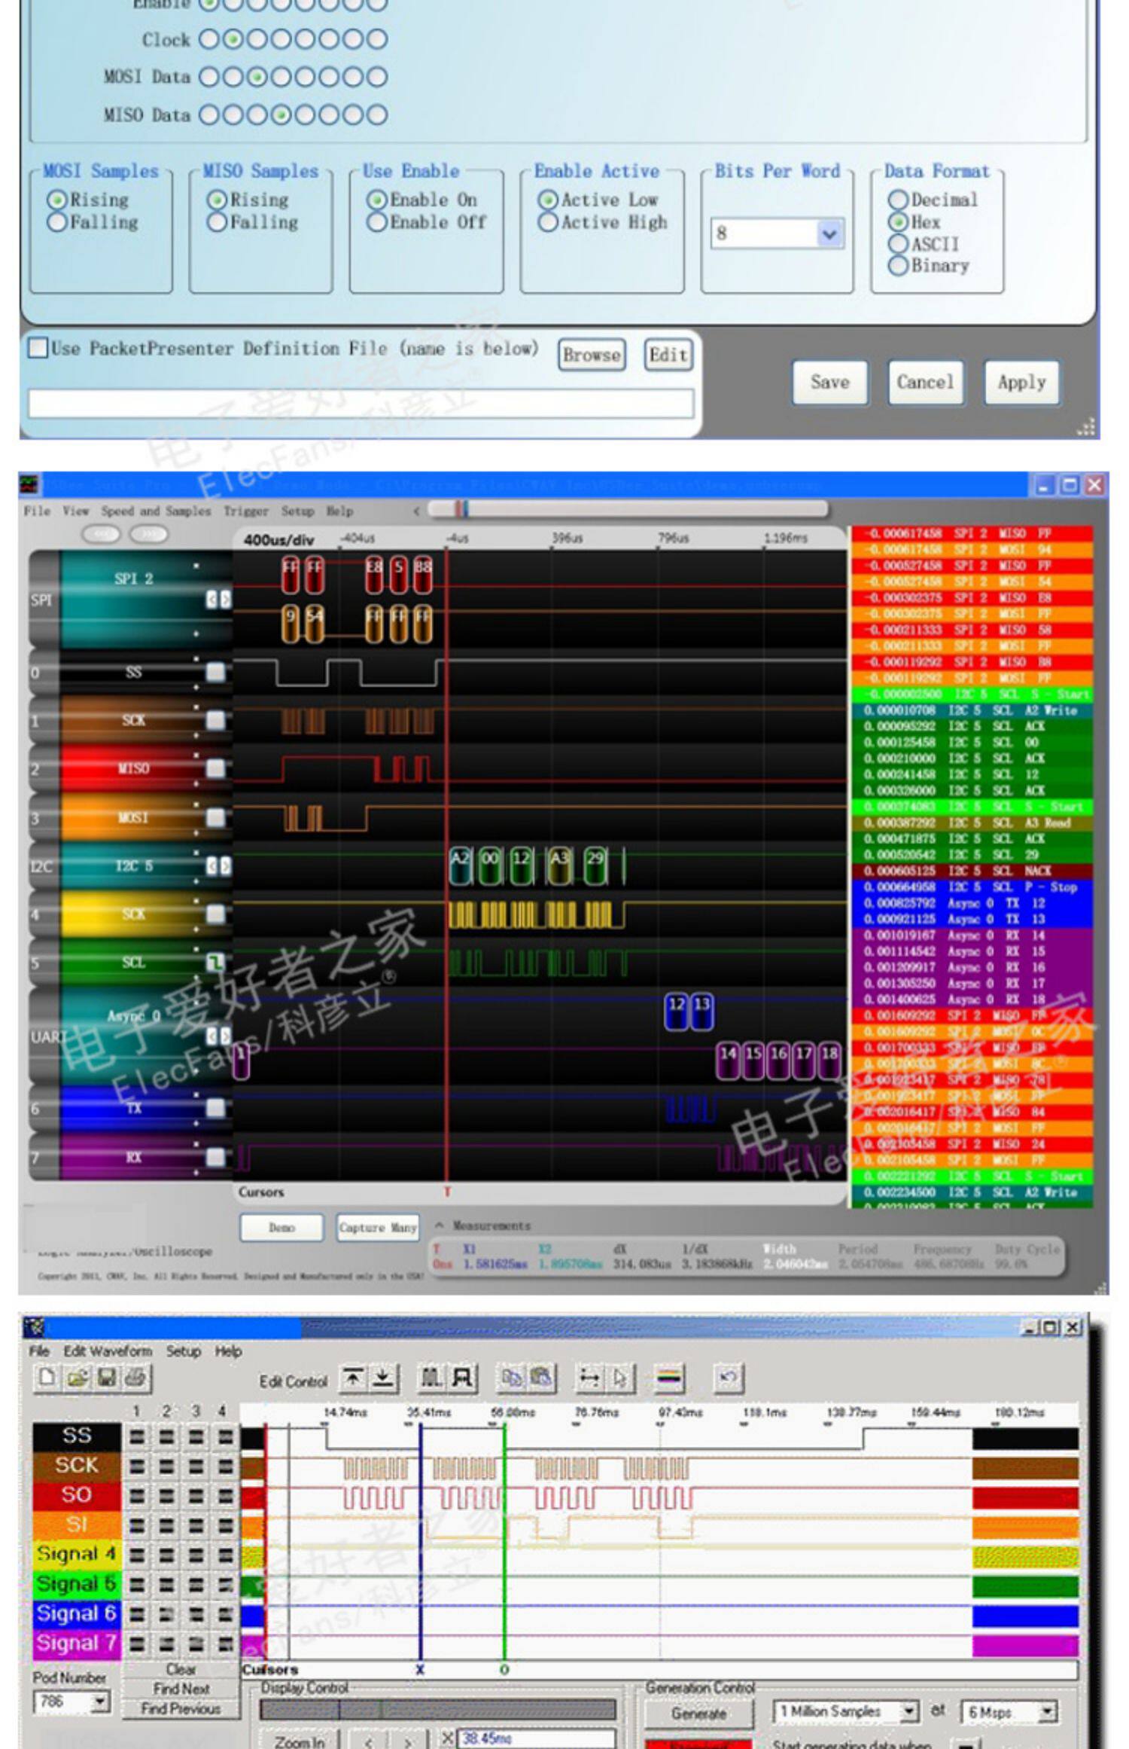The width and height of the screenshot is (1129, 1749).
Task: Click the falling-edge trigger icon on the SCL channel
Action: click(215, 962)
